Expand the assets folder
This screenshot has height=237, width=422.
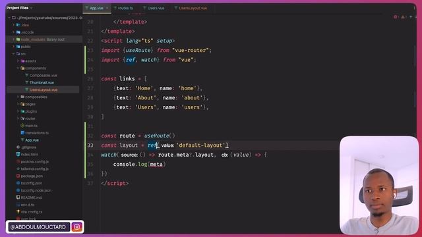click(18, 61)
